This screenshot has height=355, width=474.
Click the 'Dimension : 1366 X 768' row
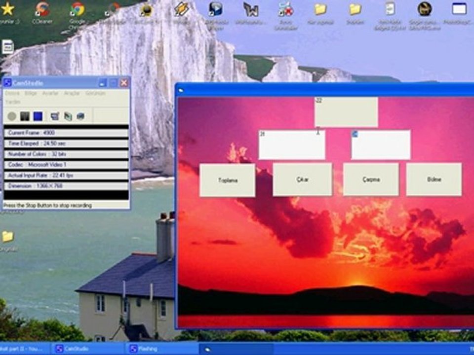click(x=66, y=186)
